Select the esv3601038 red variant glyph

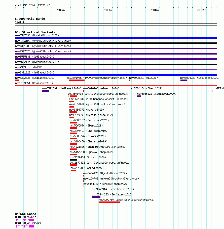pyautogui.click(x=73, y=96)
